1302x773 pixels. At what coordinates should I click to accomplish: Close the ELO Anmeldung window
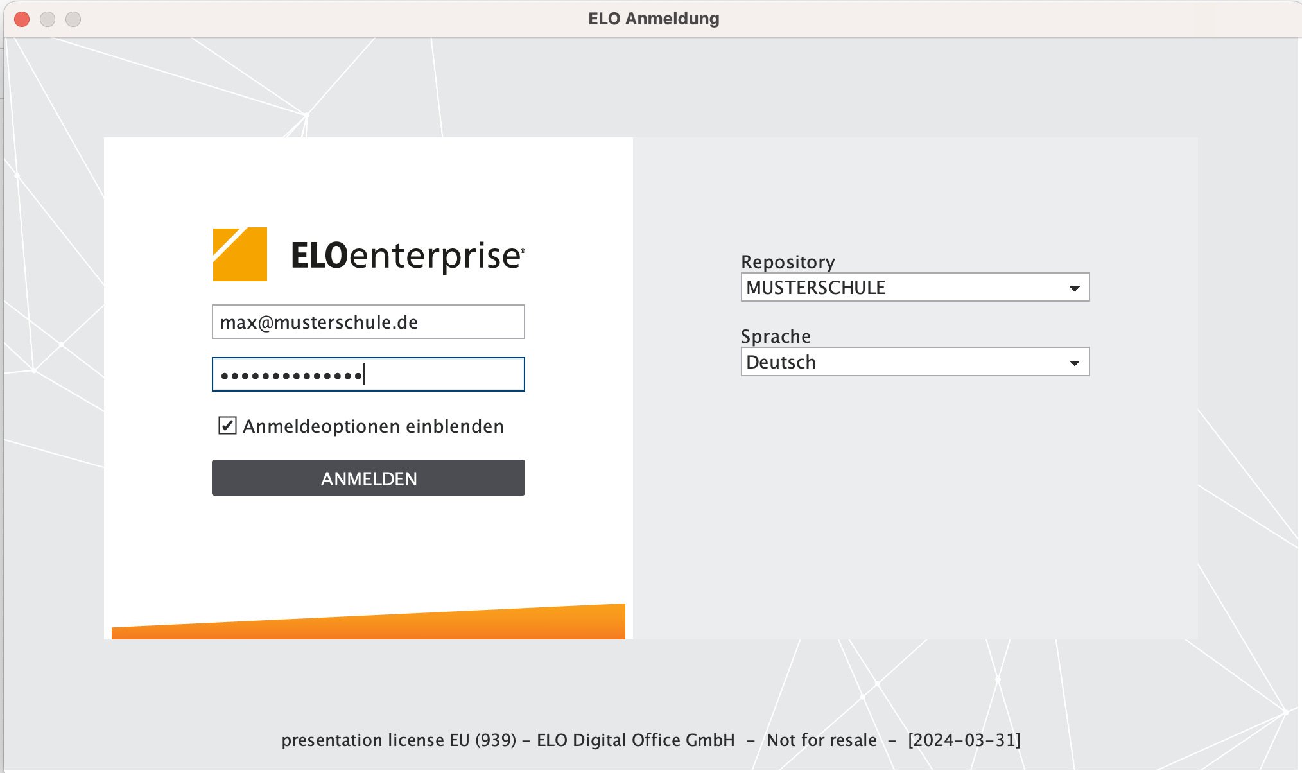tap(22, 19)
